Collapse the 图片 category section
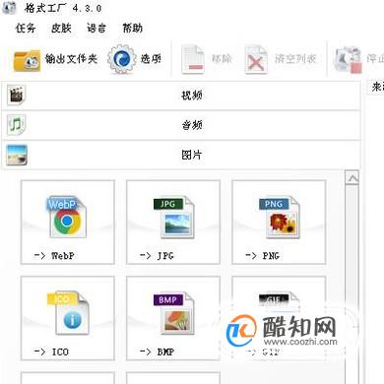Image resolution: width=384 pixels, height=384 pixels. (x=181, y=155)
